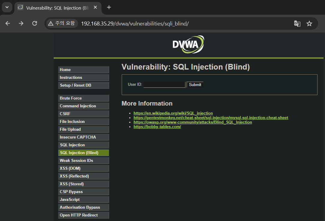The height and width of the screenshot is (221, 325).
Task: Click the "User ID:" label
Action: point(135,84)
